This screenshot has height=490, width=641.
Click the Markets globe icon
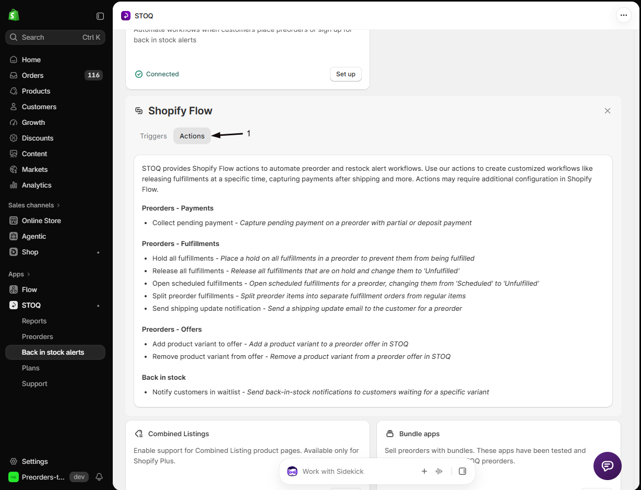[14, 169]
